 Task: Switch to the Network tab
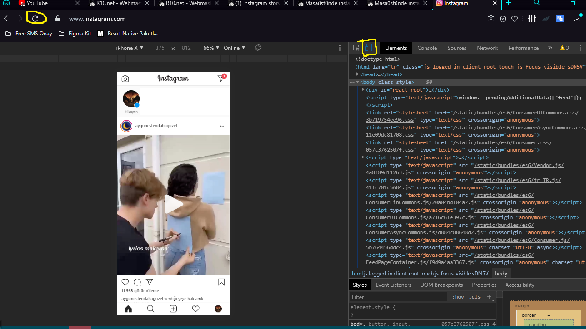(x=487, y=48)
